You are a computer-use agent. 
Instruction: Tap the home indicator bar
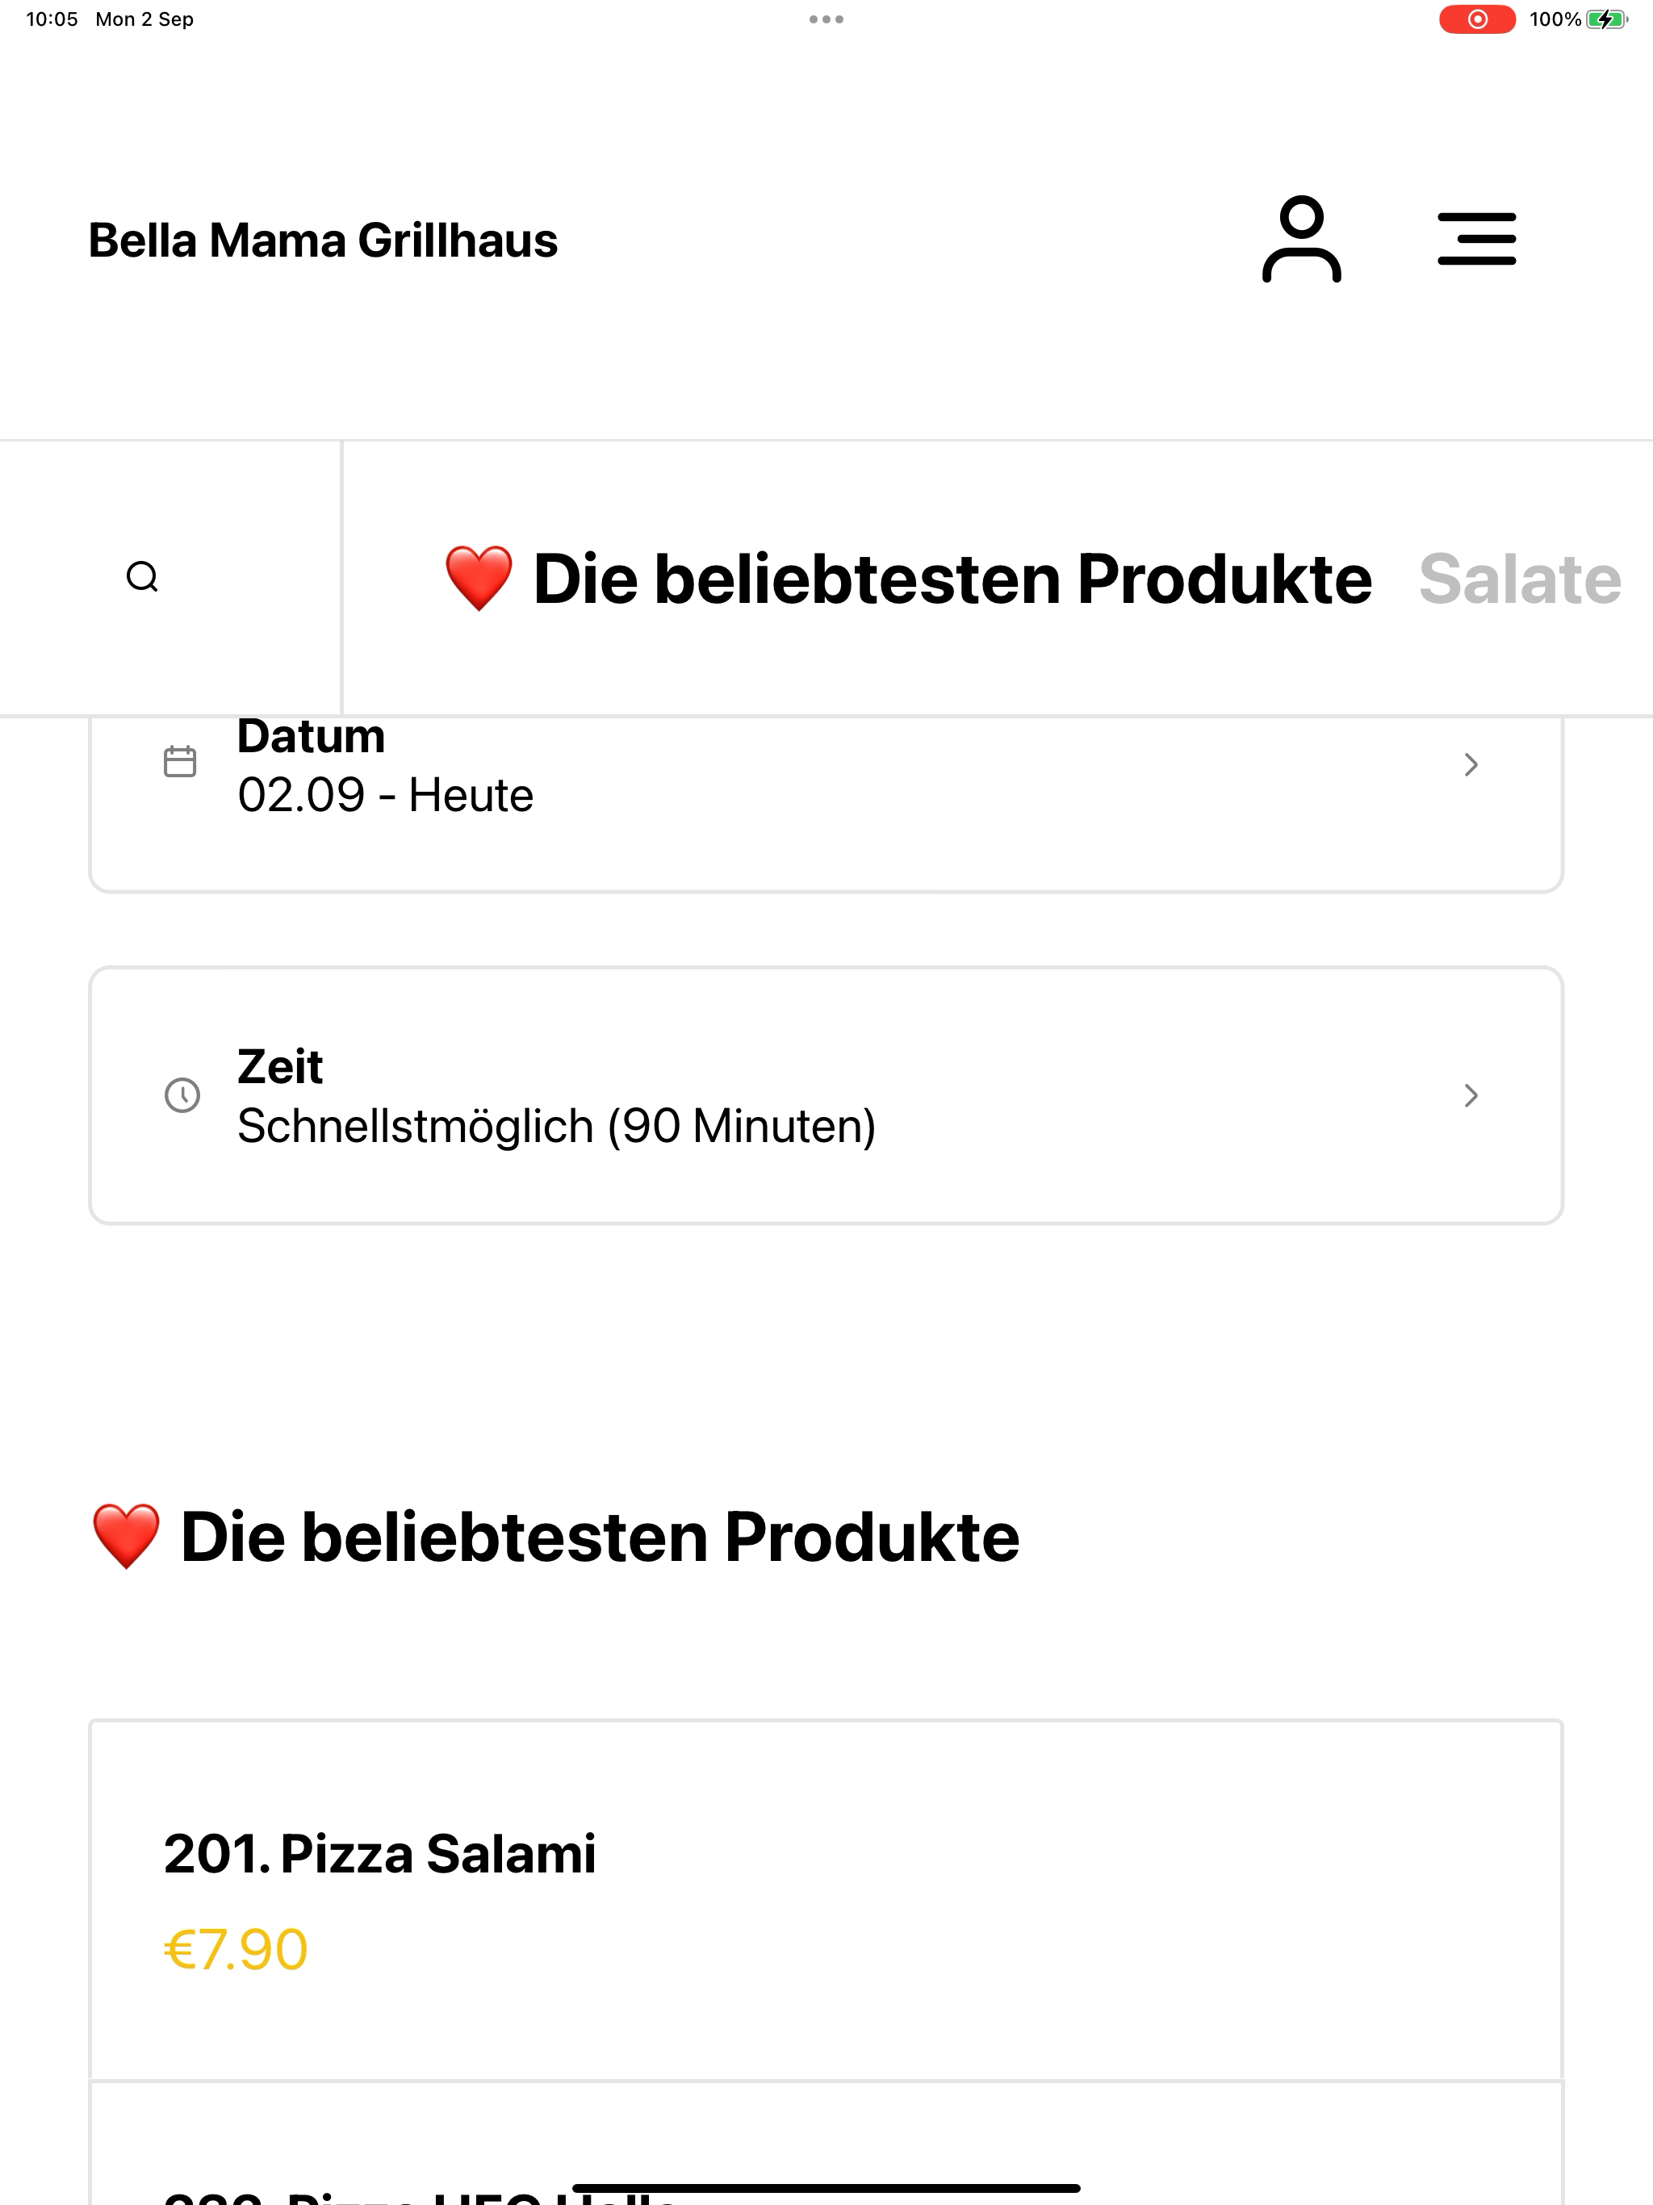(826, 2188)
